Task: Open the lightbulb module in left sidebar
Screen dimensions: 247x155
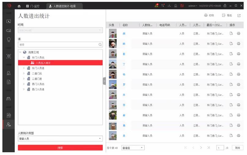Action: pos(9,40)
